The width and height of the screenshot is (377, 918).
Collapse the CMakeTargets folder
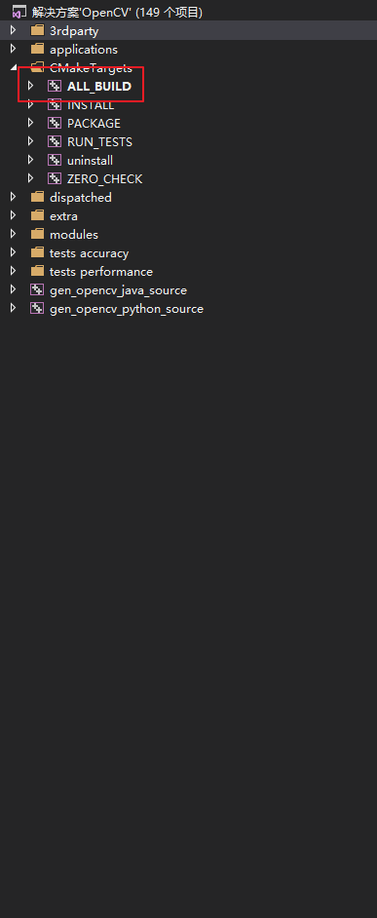pos(14,68)
